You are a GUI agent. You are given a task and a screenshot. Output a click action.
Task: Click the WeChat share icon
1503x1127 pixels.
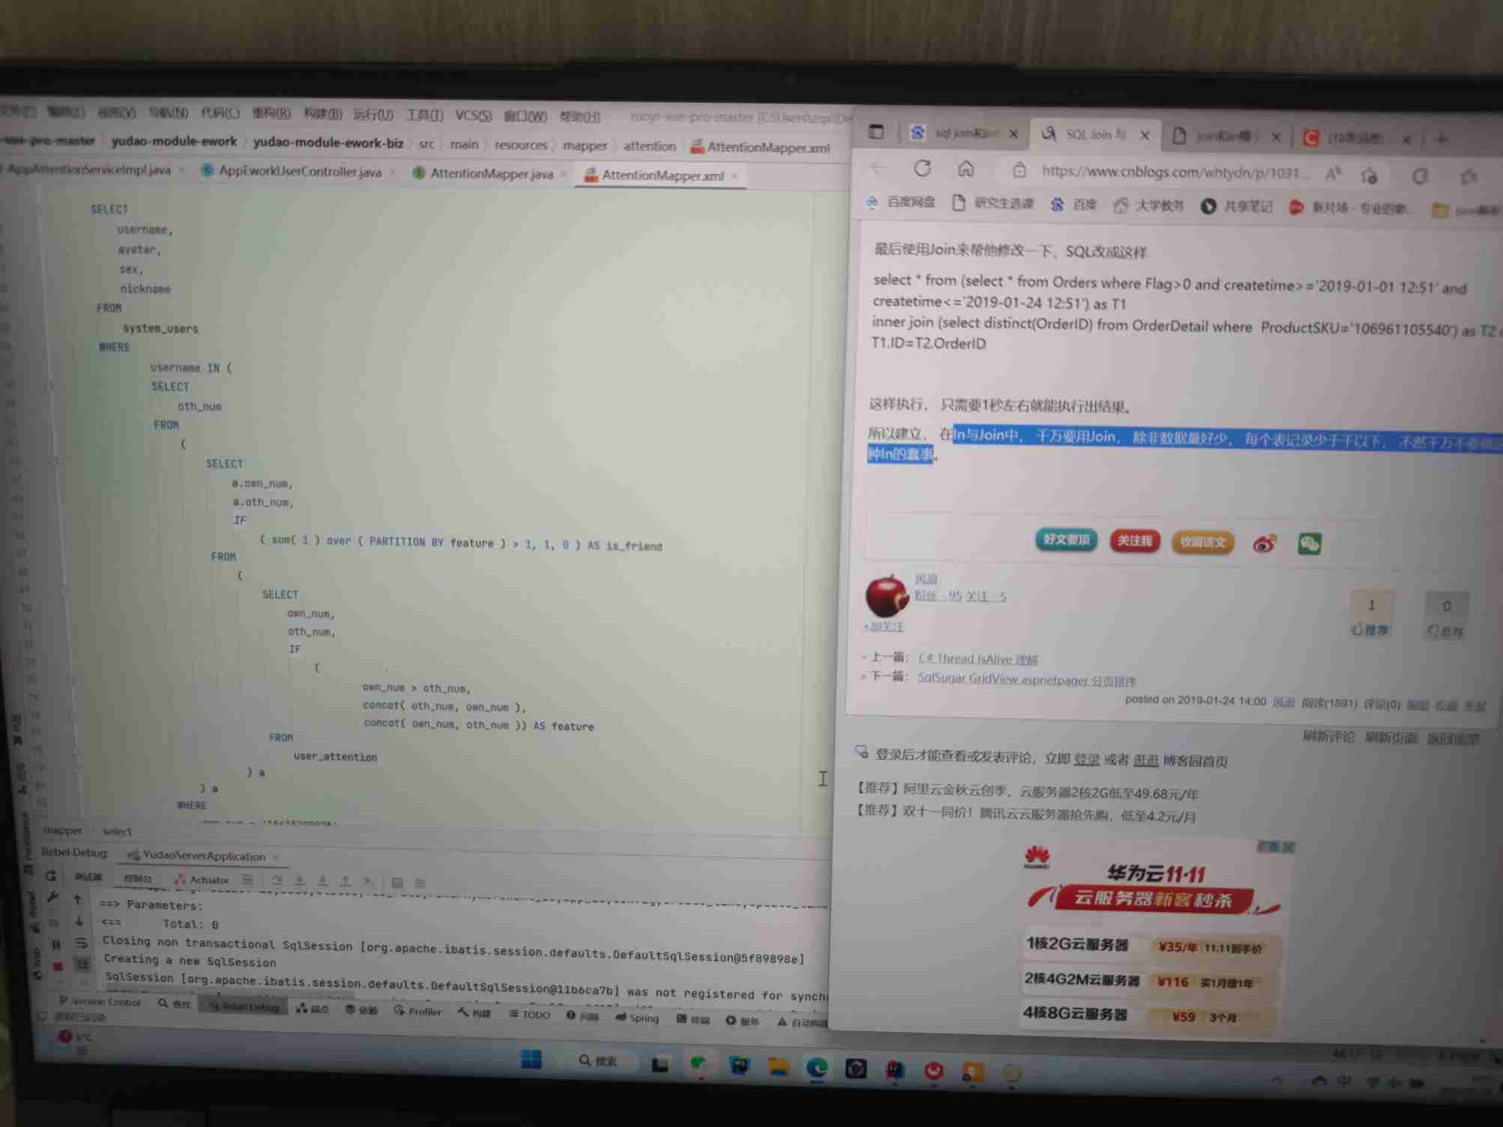[1309, 544]
